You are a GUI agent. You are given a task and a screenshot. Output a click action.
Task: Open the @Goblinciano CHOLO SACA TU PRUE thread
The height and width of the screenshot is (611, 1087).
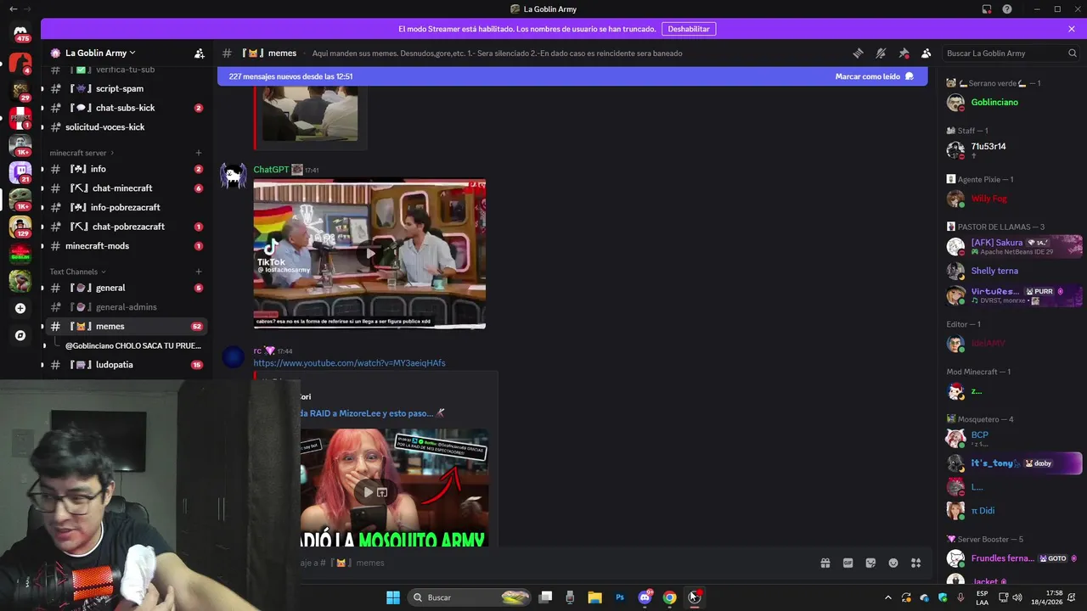coord(132,345)
